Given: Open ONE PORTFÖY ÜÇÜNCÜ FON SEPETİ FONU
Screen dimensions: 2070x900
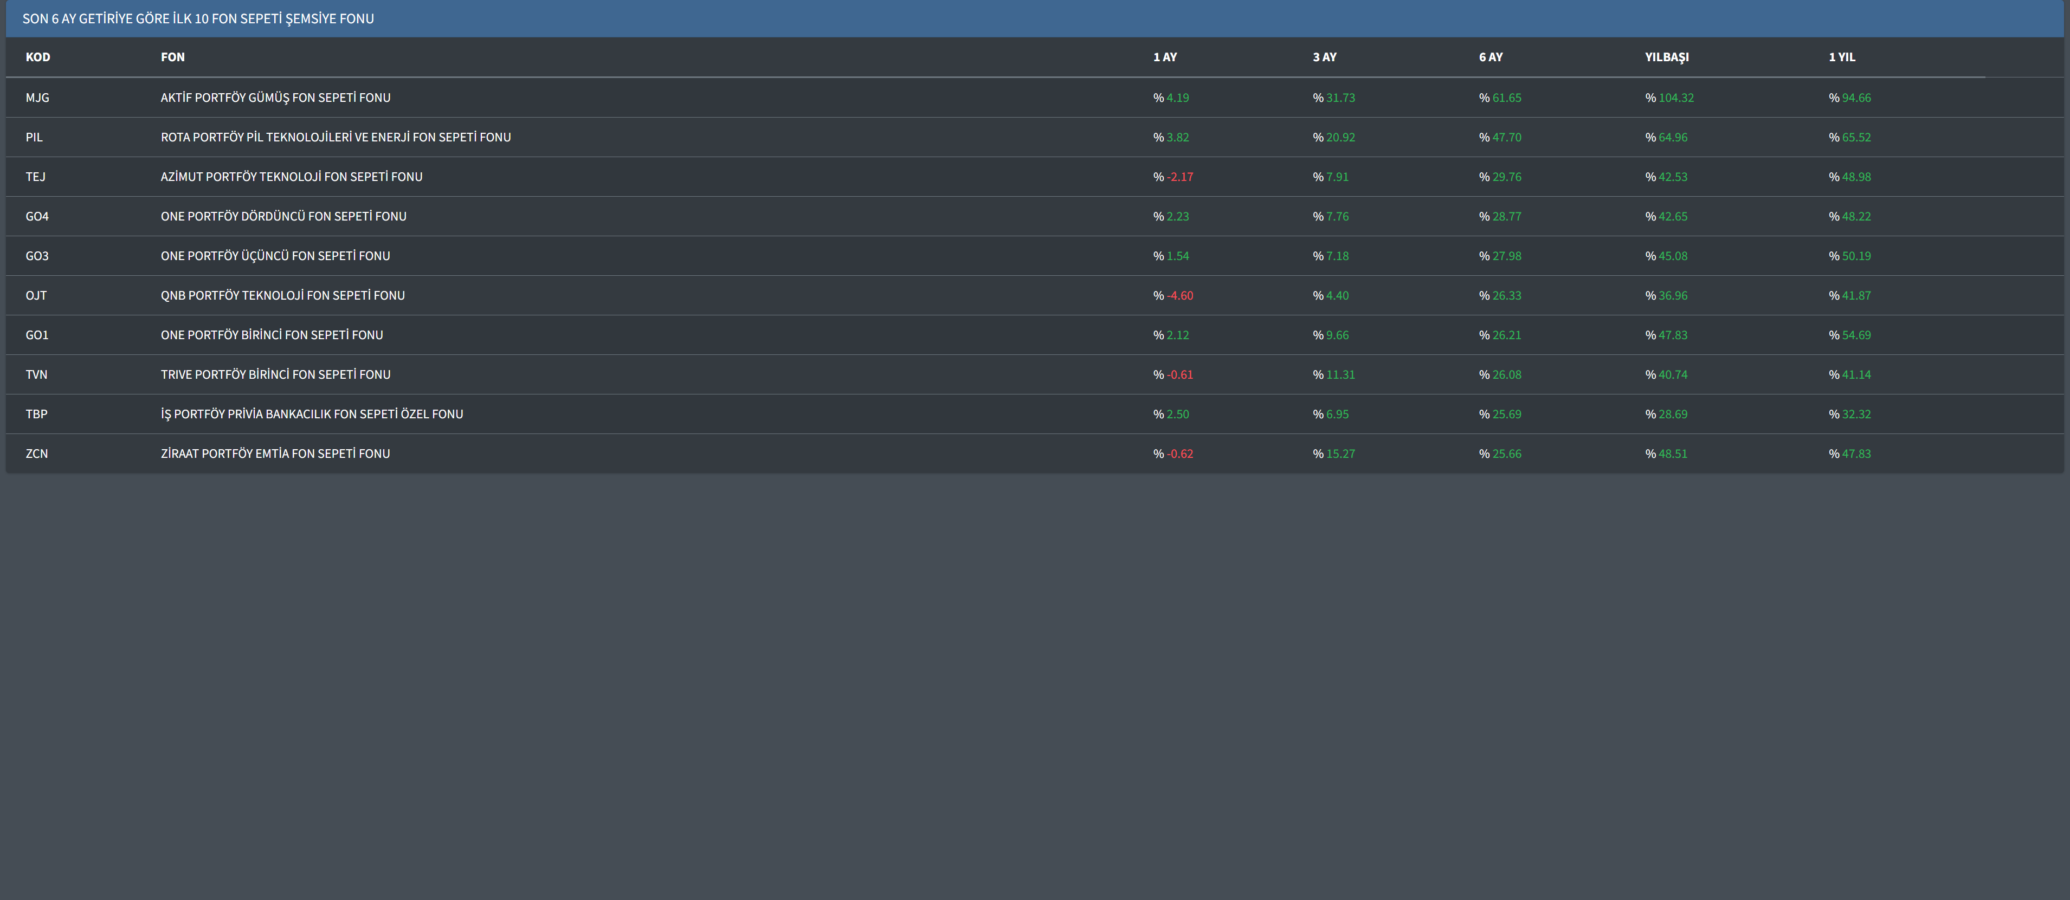Looking at the screenshot, I should pyautogui.click(x=276, y=256).
